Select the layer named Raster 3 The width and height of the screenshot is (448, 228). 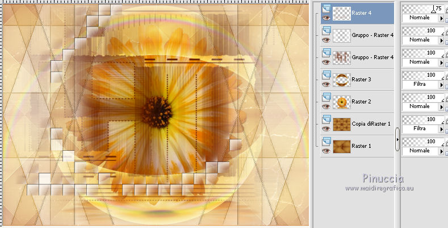pyautogui.click(x=362, y=80)
